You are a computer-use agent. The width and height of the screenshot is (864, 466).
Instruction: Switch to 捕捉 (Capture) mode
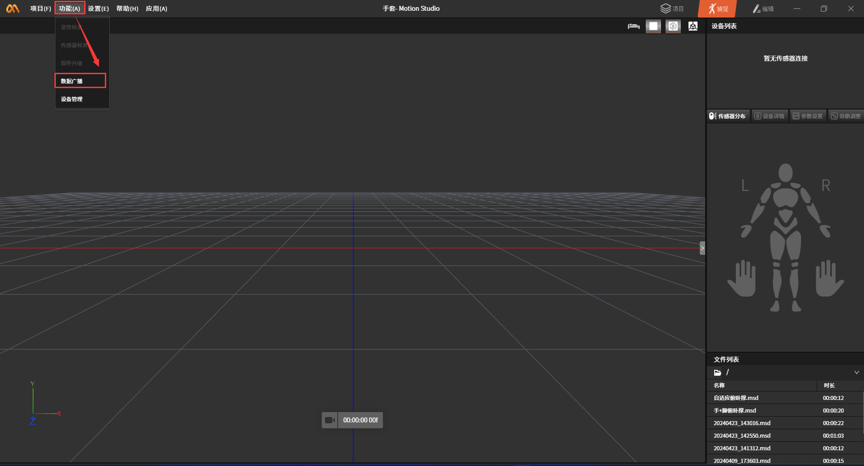717,9
